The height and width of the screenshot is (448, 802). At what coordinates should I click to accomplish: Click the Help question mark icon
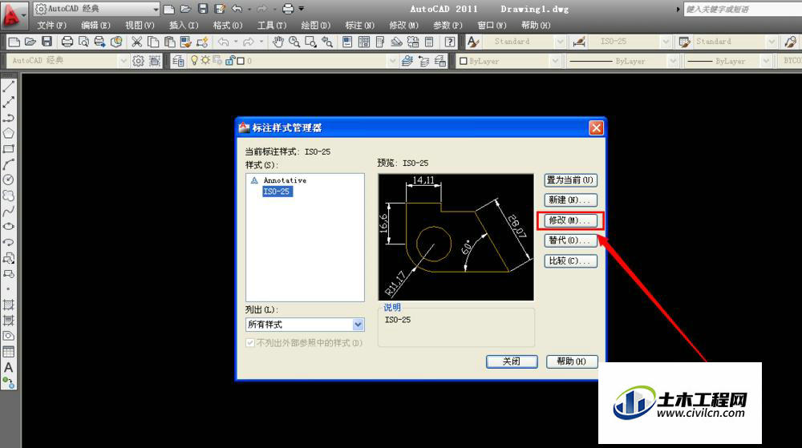[450, 42]
